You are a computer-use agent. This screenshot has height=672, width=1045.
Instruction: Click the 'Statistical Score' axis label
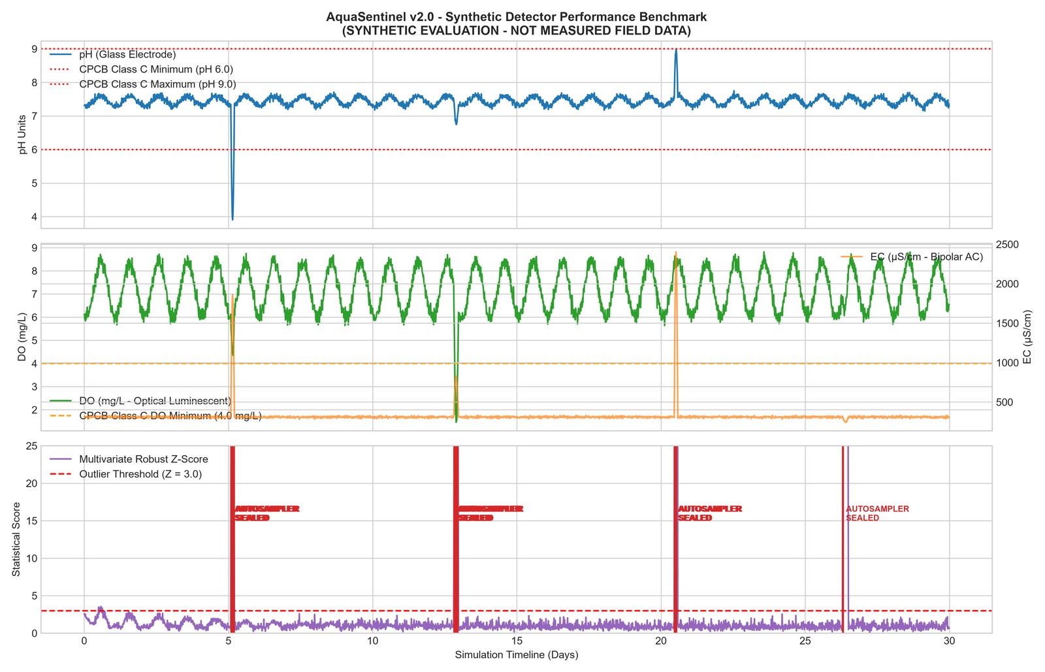(16, 539)
